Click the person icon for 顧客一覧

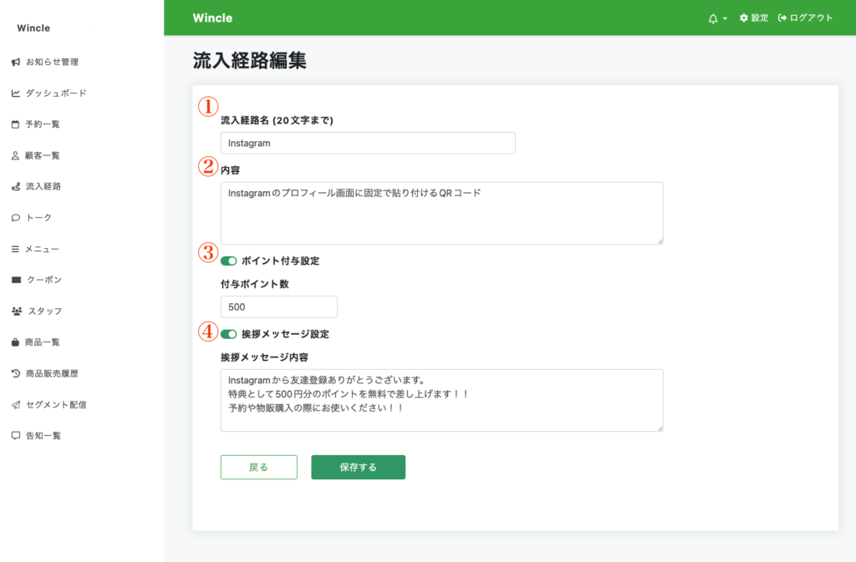[x=15, y=155]
